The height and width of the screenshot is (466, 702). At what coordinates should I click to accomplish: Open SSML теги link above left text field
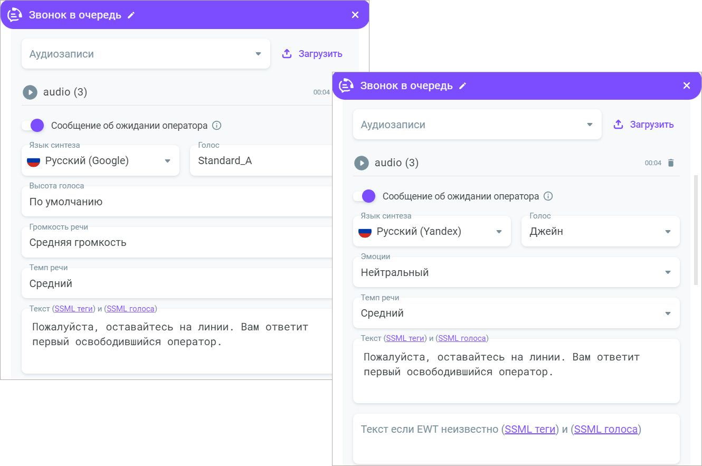tap(74, 309)
